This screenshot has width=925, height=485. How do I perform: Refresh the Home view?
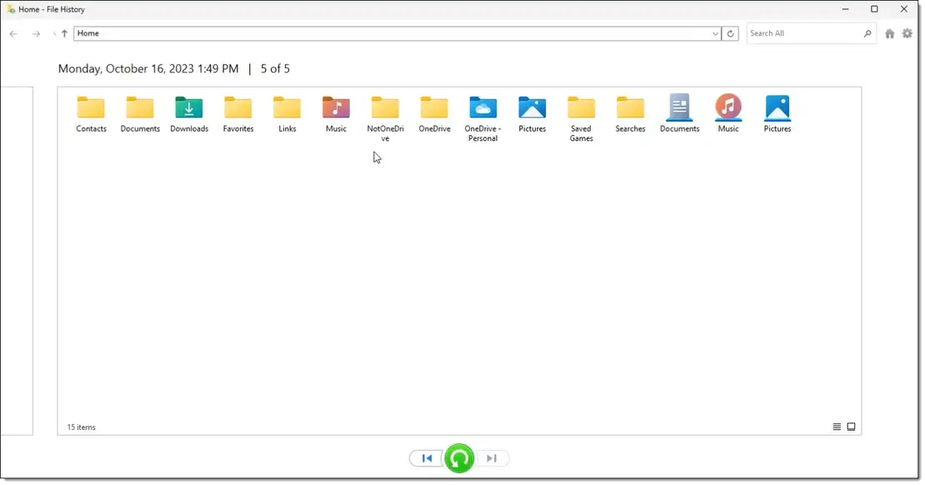pos(730,33)
